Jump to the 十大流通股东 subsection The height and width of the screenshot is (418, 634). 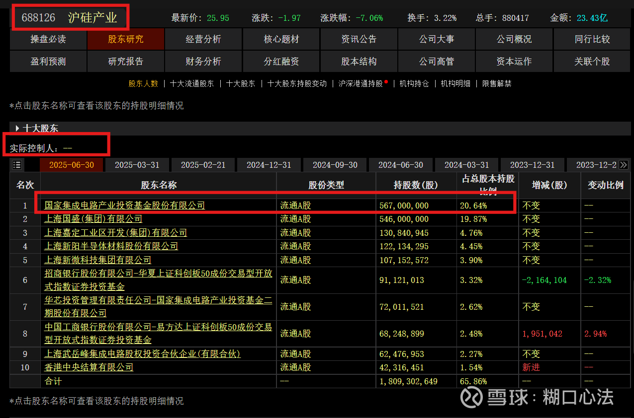tap(192, 84)
